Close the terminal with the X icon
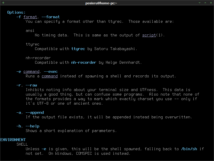 [211, 3]
